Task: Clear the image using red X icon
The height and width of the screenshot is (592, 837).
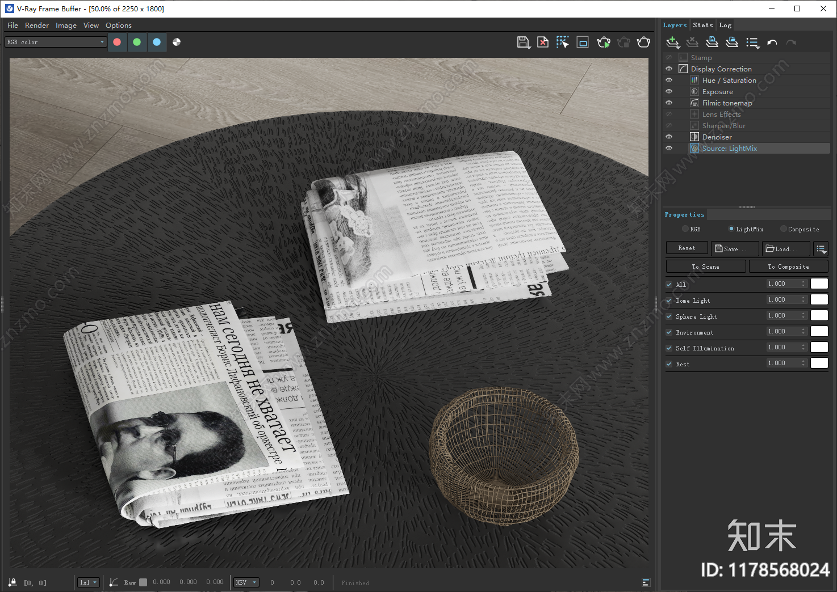Action: [x=543, y=43]
